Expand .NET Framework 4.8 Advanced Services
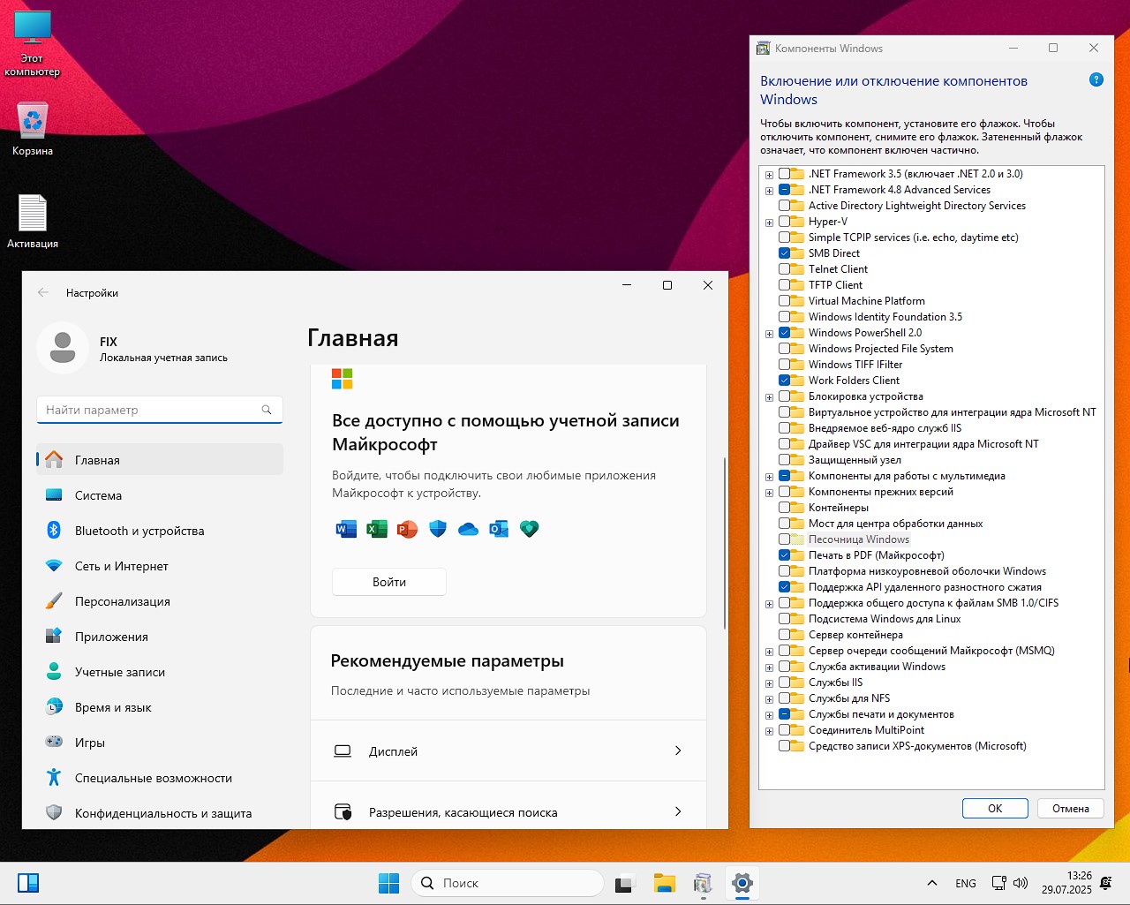The image size is (1130, 905). 769,191
